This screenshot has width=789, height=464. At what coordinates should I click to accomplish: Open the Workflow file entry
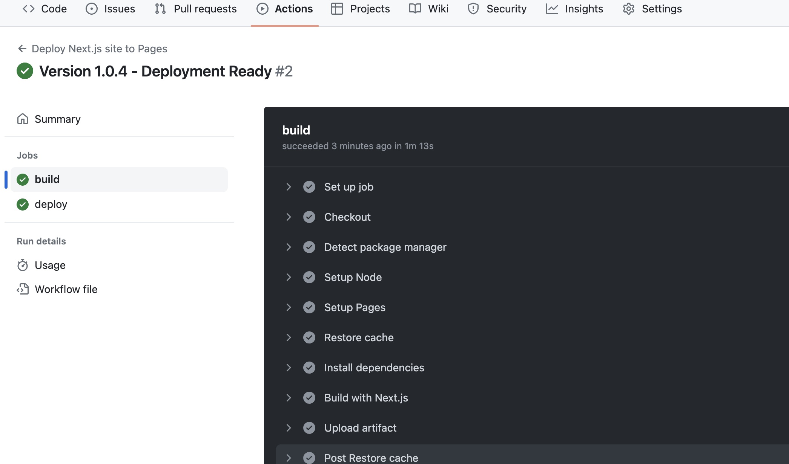pyautogui.click(x=66, y=289)
